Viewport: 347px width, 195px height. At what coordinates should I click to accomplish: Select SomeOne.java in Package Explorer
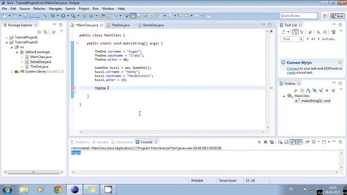click(41, 62)
